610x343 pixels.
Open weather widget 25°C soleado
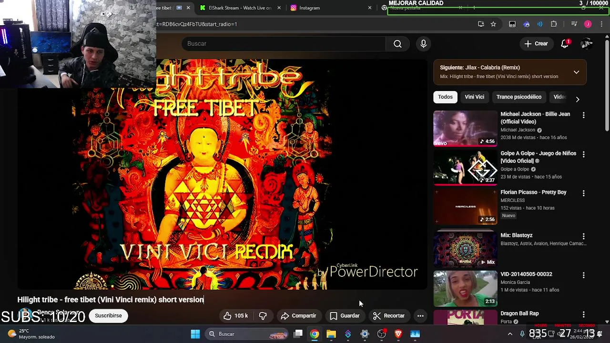click(31, 334)
